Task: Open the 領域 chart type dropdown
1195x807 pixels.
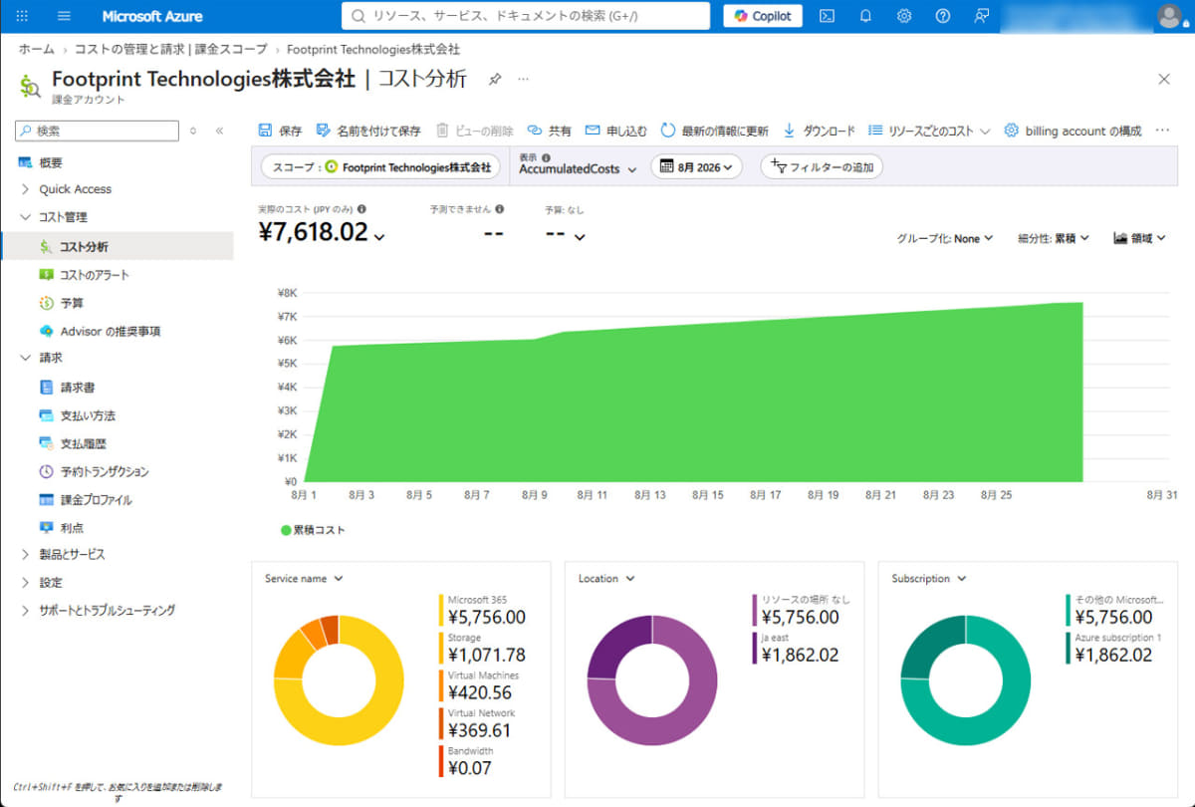Action: coord(1140,238)
